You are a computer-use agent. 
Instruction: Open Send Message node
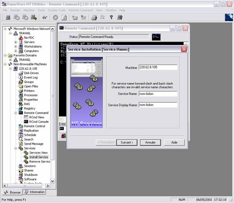pos(34,144)
